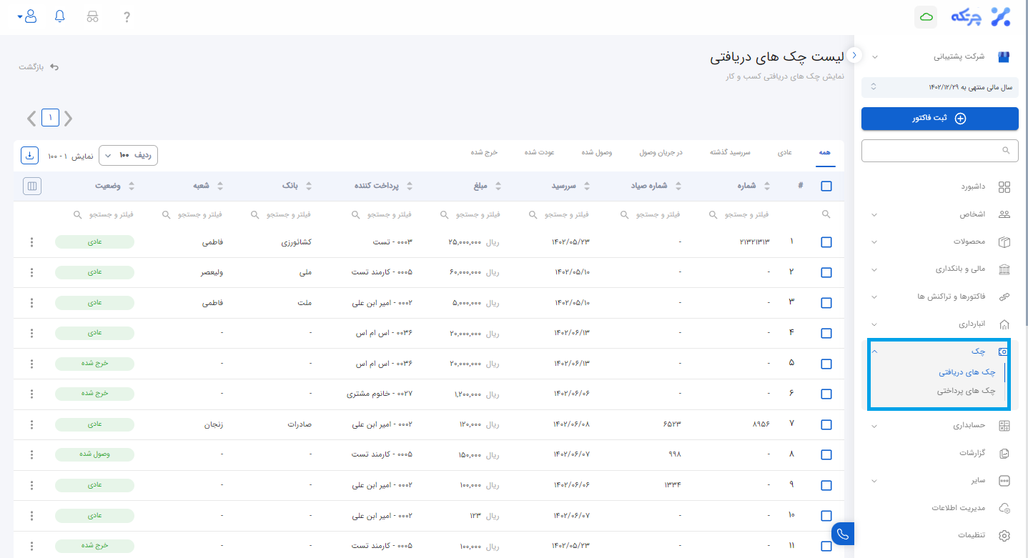The width and height of the screenshot is (1028, 558).
Task: Click the تنظیمات gear icon in sidebar
Action: [x=1004, y=535]
